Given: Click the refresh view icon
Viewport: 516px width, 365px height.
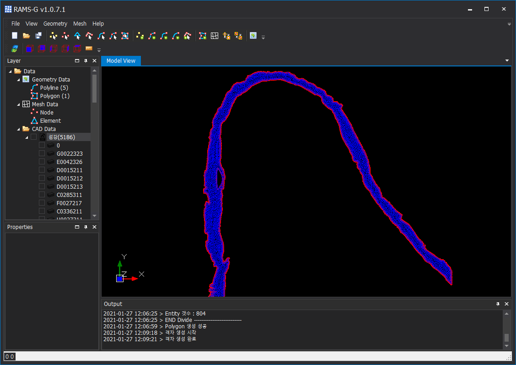Looking at the screenshot, I should 15,49.
